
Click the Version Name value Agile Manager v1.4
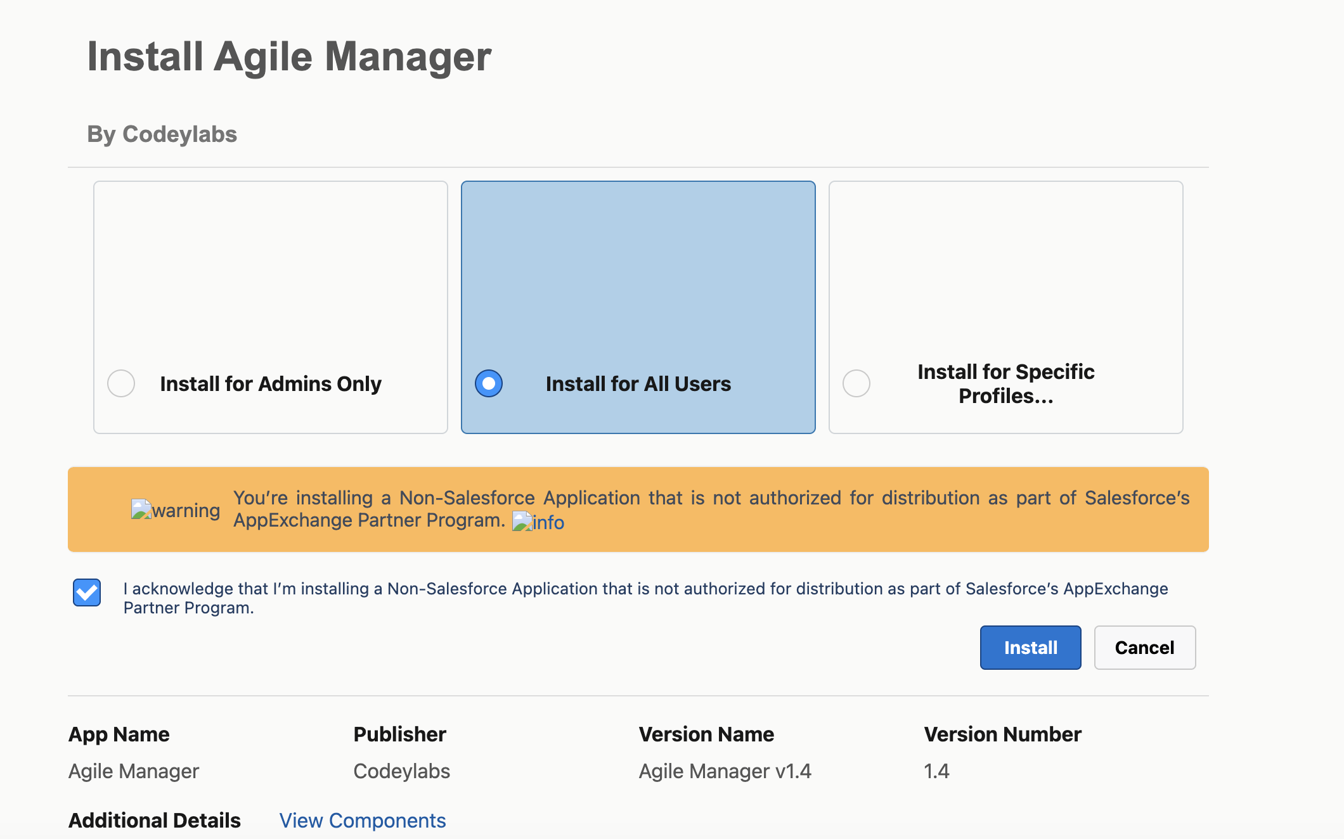point(725,771)
